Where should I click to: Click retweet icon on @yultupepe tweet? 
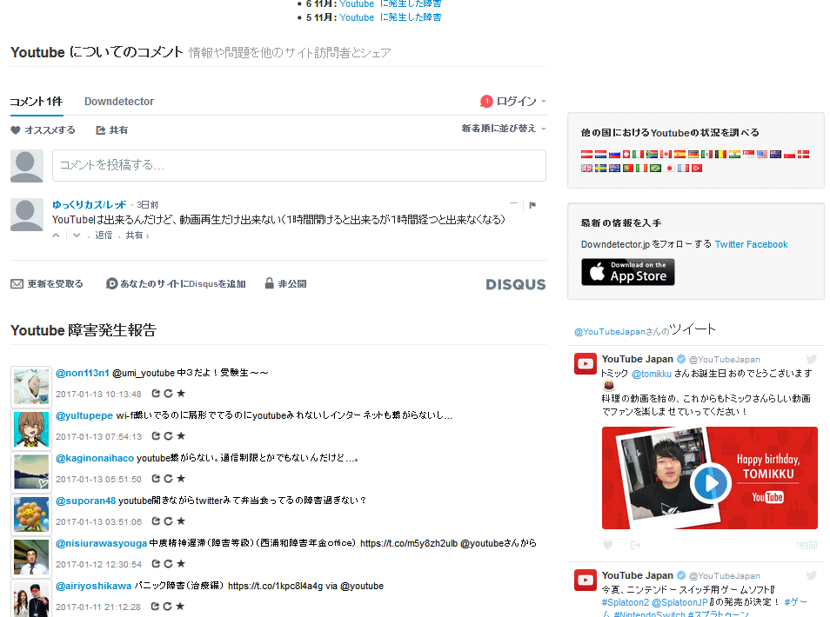[168, 436]
